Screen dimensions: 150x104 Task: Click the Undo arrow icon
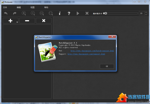[x=6, y=13]
